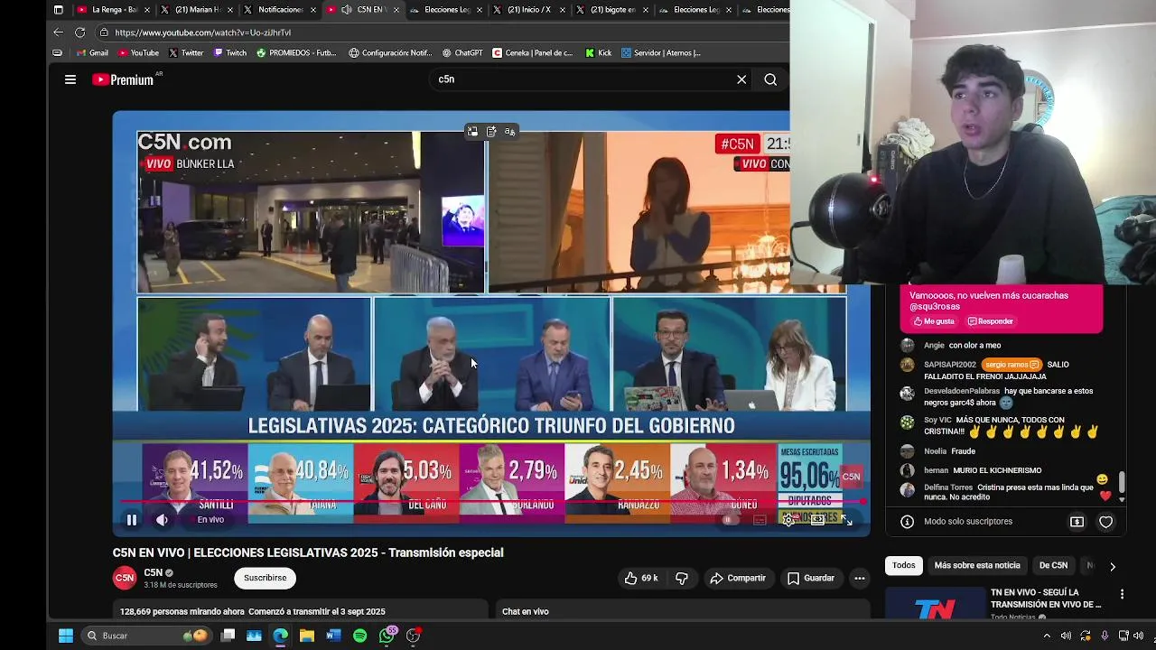Screen dimensions: 1156x650
Task: Click the taskbar Buscar search box
Action: coord(146,636)
